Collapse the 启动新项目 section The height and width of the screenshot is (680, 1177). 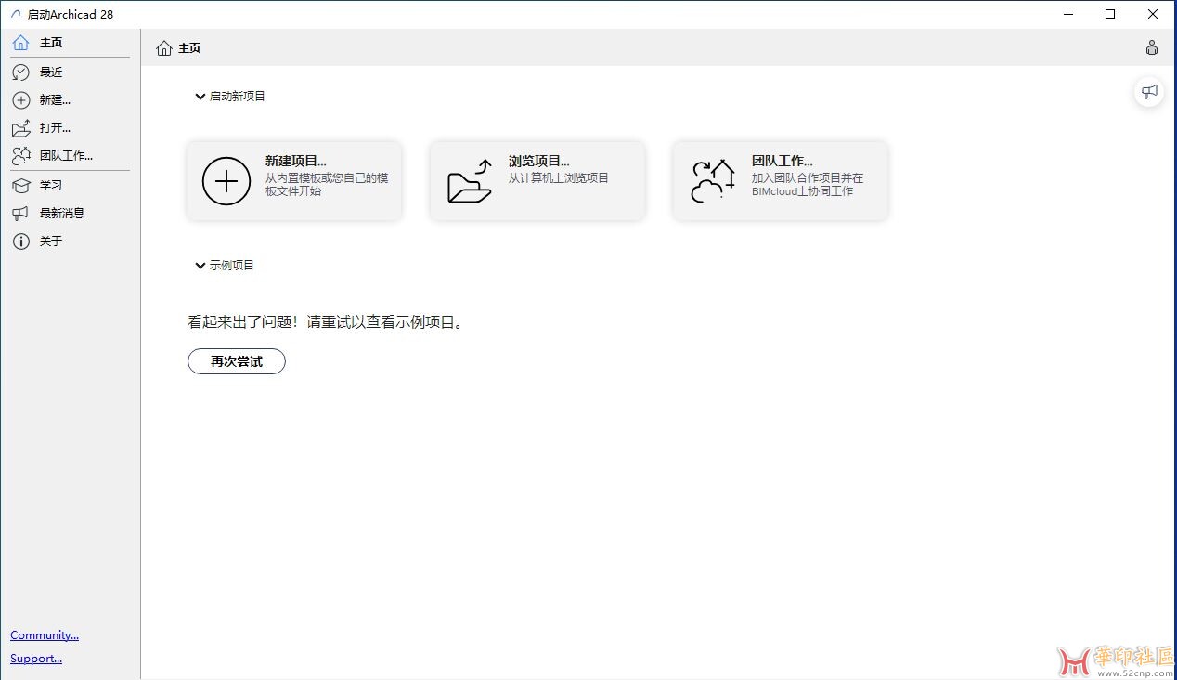200,97
